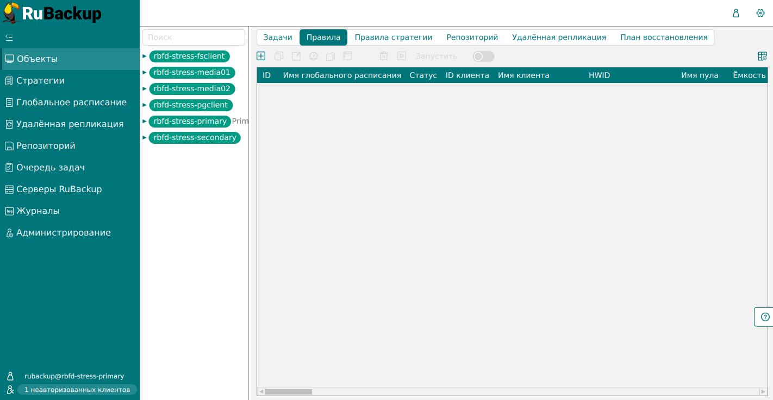Open the user profile icon at top right
Viewport: 773px width, 400px height.
[x=736, y=13]
